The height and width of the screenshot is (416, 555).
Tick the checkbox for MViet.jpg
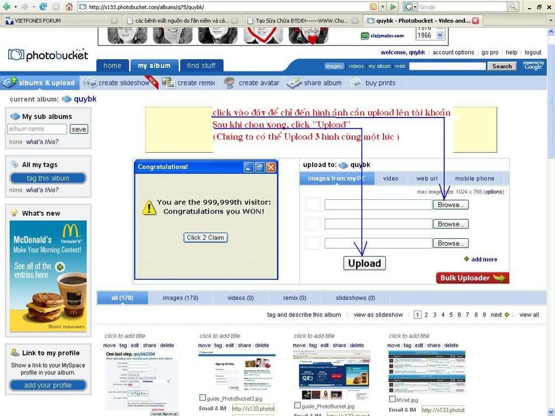point(392,399)
